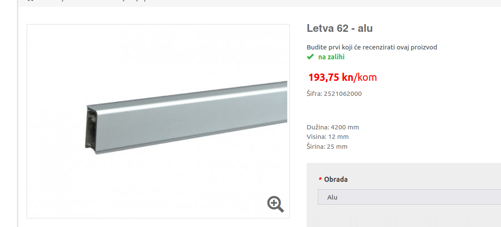The width and height of the screenshot is (501, 227).
Task: Click the 'na zalihi' stock status text
Action: (331, 57)
